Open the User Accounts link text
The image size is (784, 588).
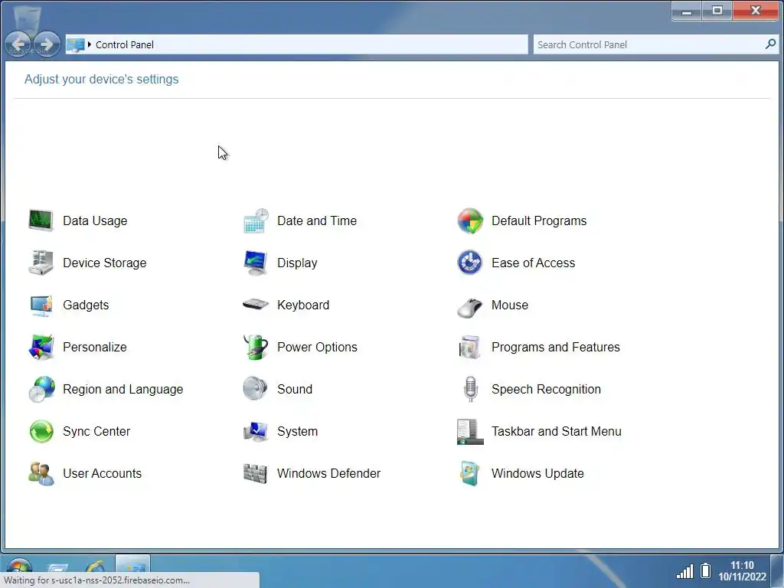coord(103,473)
